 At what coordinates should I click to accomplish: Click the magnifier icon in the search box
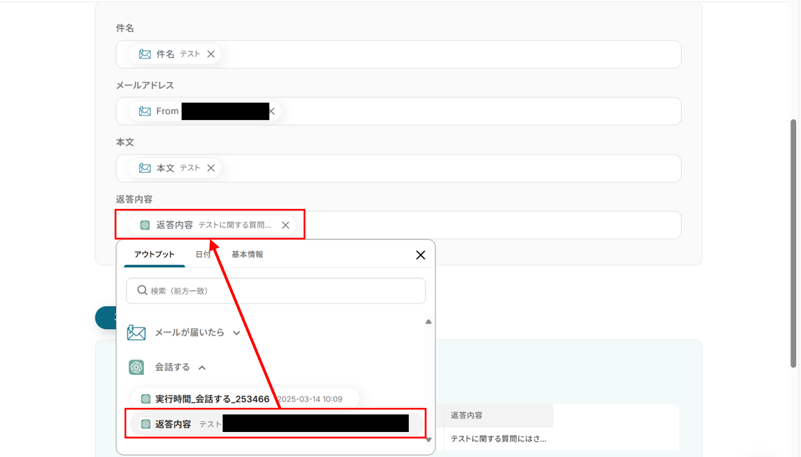coord(142,290)
